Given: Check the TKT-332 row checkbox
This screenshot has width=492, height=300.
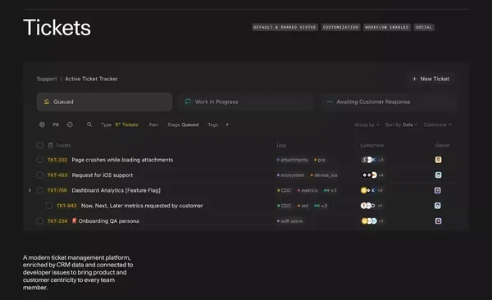Looking at the screenshot, I should (x=40, y=160).
